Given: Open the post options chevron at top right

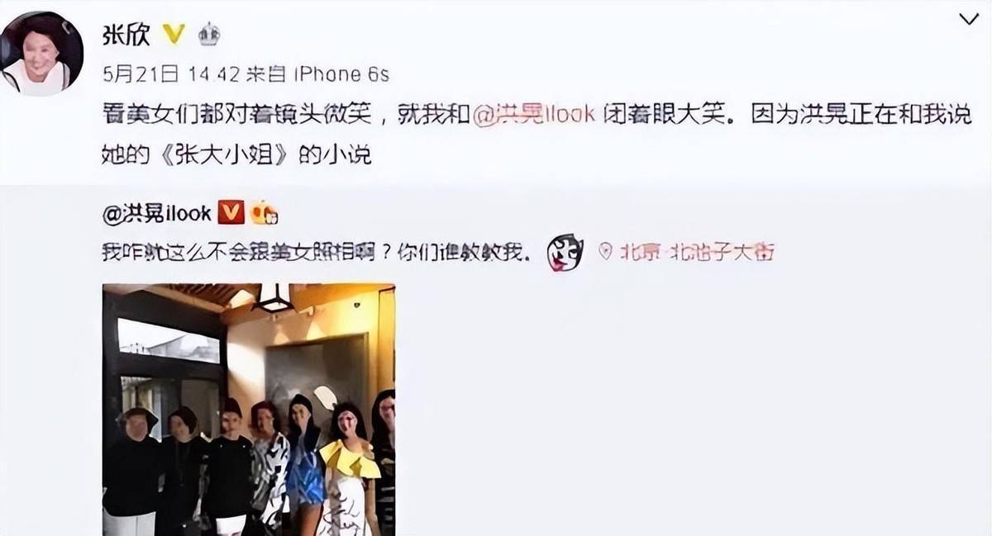Looking at the screenshot, I should 968,19.
